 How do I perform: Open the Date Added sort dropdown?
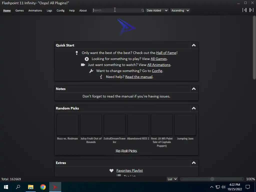157,10
